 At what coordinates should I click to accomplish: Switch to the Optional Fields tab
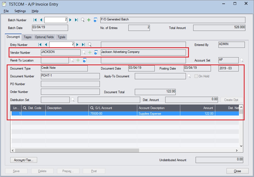click(x=44, y=37)
